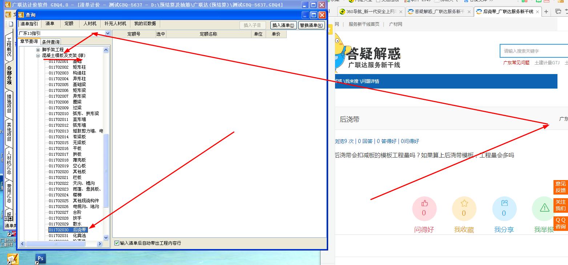The width and height of the screenshot is (568, 265).
Task: Click the 定额号 column header
Action: (x=134, y=34)
